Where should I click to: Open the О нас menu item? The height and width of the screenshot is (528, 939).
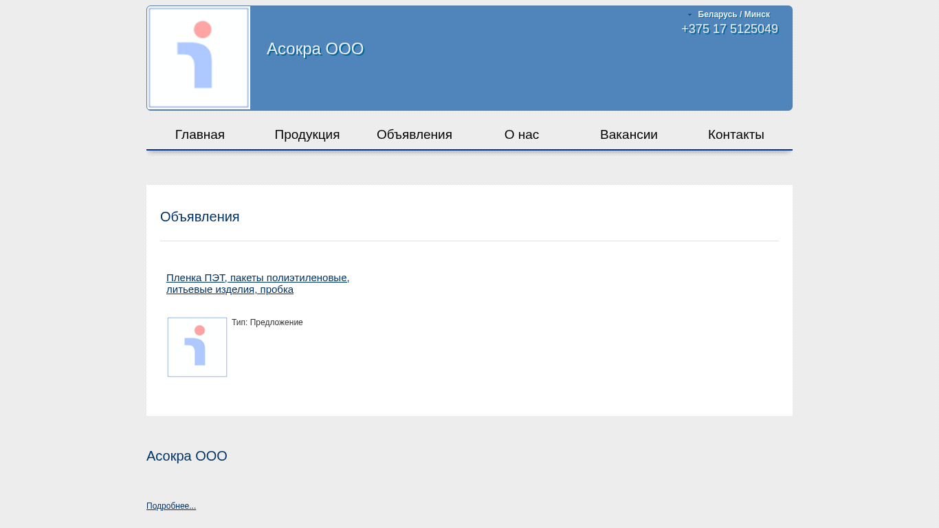click(522, 135)
